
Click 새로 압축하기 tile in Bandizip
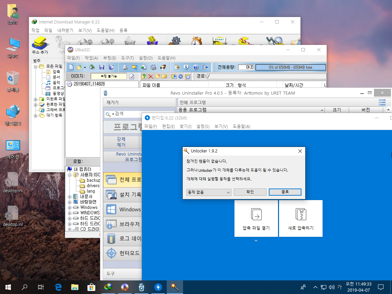click(x=301, y=218)
